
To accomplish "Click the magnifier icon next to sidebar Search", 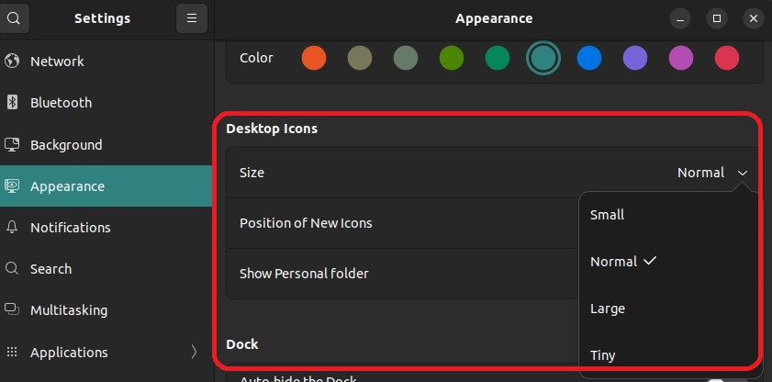I will coord(13,269).
